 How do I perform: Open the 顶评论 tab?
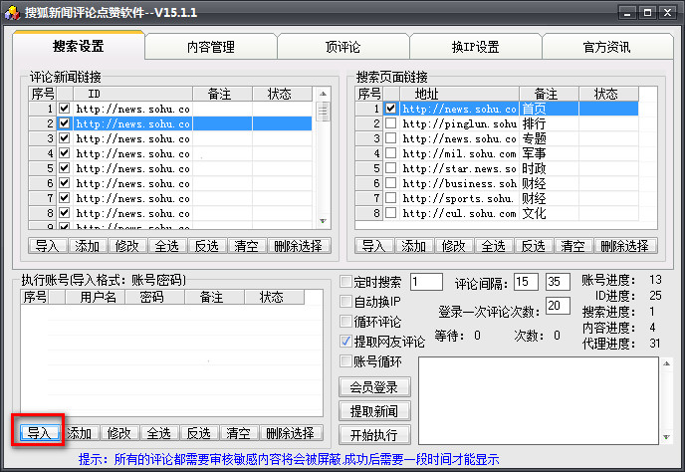click(342, 47)
